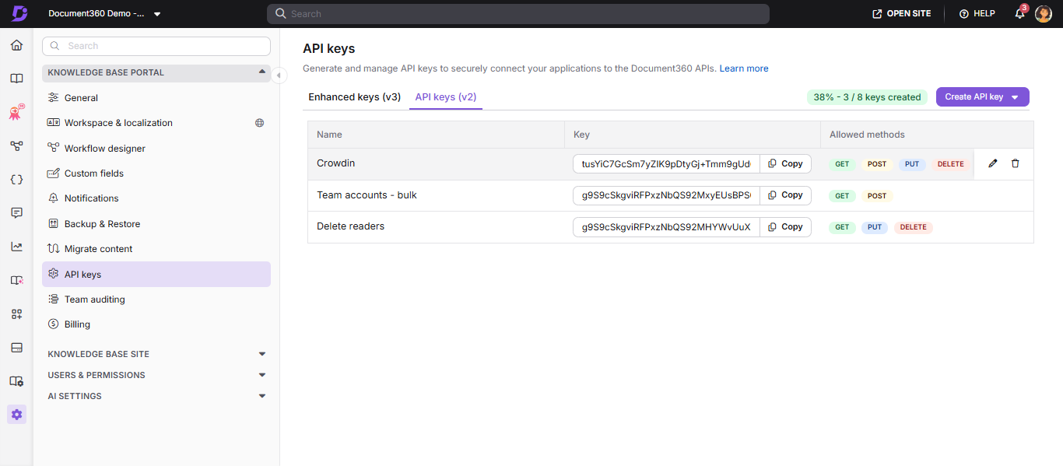Expand the Users & Permissions section
The height and width of the screenshot is (466, 1063).
coord(156,375)
